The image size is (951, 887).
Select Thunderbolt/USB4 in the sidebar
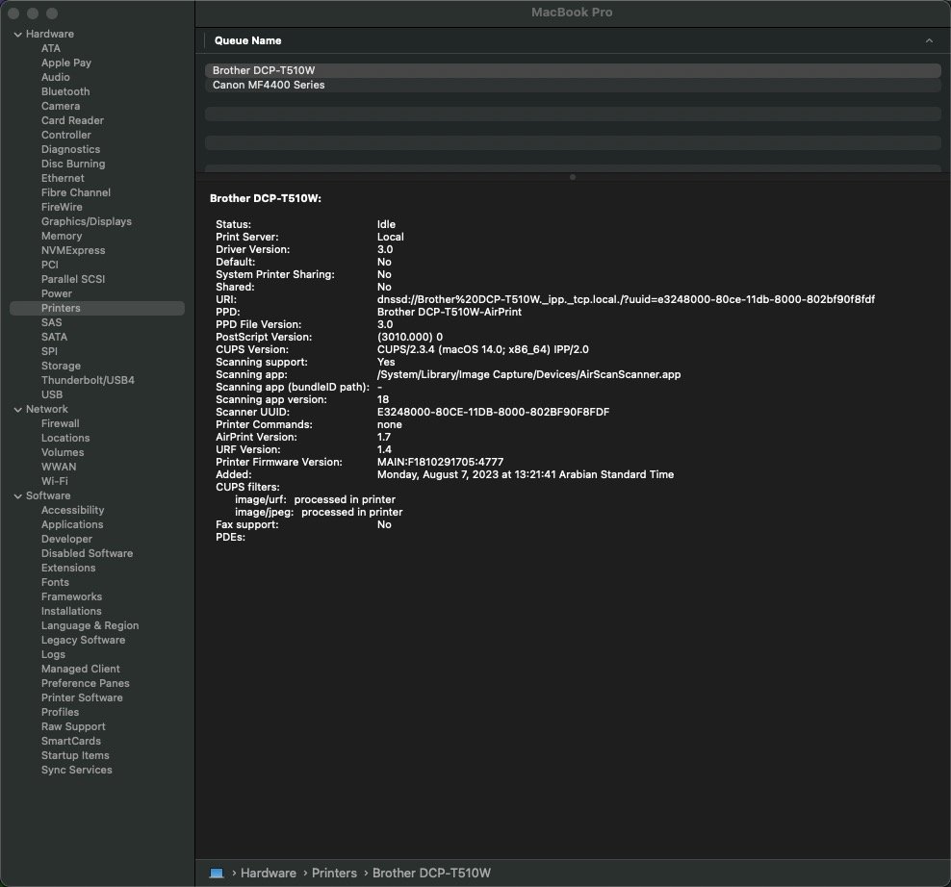point(88,381)
